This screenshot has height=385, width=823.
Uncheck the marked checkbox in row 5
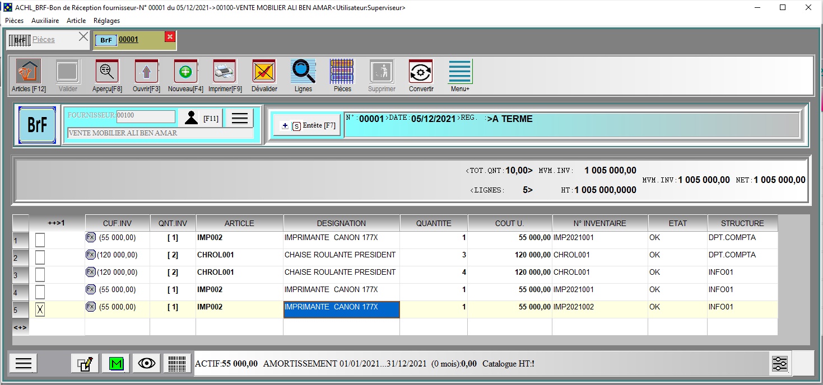coord(40,309)
